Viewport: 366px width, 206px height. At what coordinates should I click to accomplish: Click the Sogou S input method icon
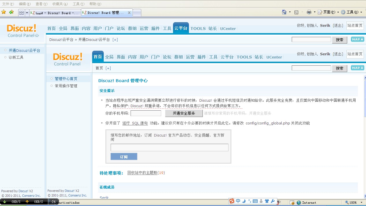[232, 201]
